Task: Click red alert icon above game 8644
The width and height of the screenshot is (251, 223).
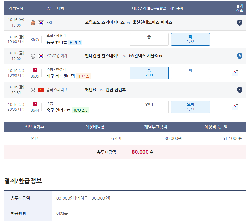Action: [x=35, y=104]
